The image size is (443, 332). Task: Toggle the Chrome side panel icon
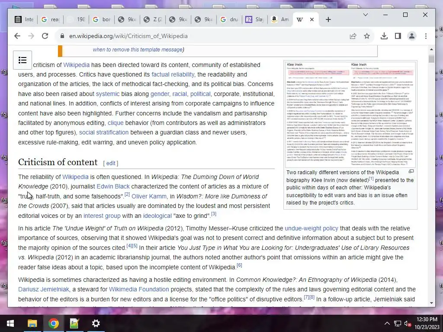(x=398, y=36)
